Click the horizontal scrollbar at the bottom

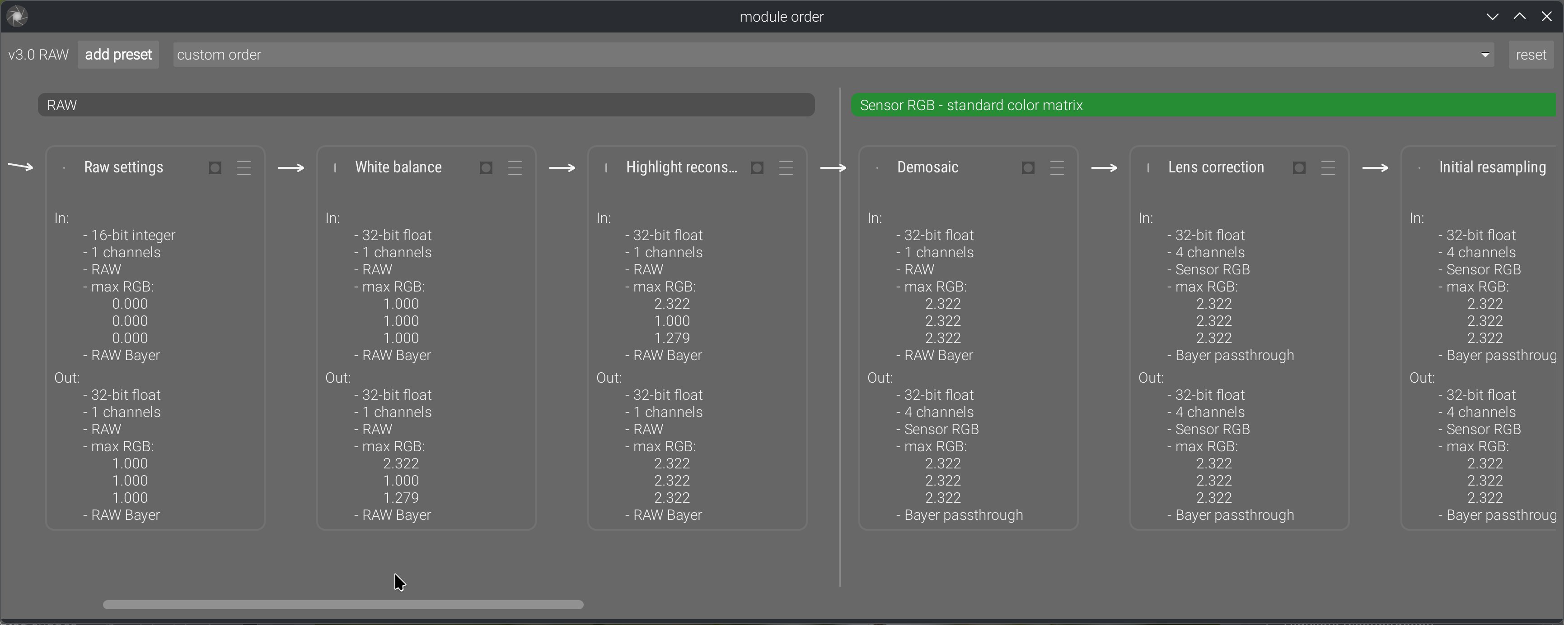tap(343, 604)
